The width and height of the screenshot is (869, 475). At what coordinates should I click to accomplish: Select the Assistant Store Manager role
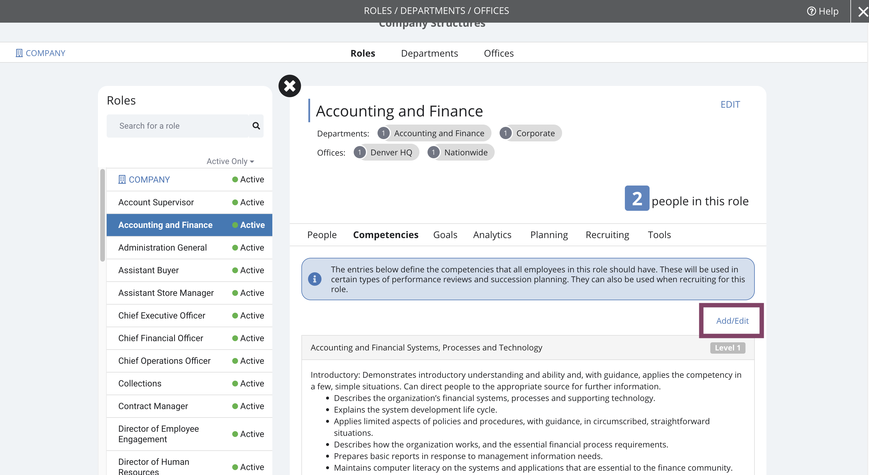click(x=189, y=293)
